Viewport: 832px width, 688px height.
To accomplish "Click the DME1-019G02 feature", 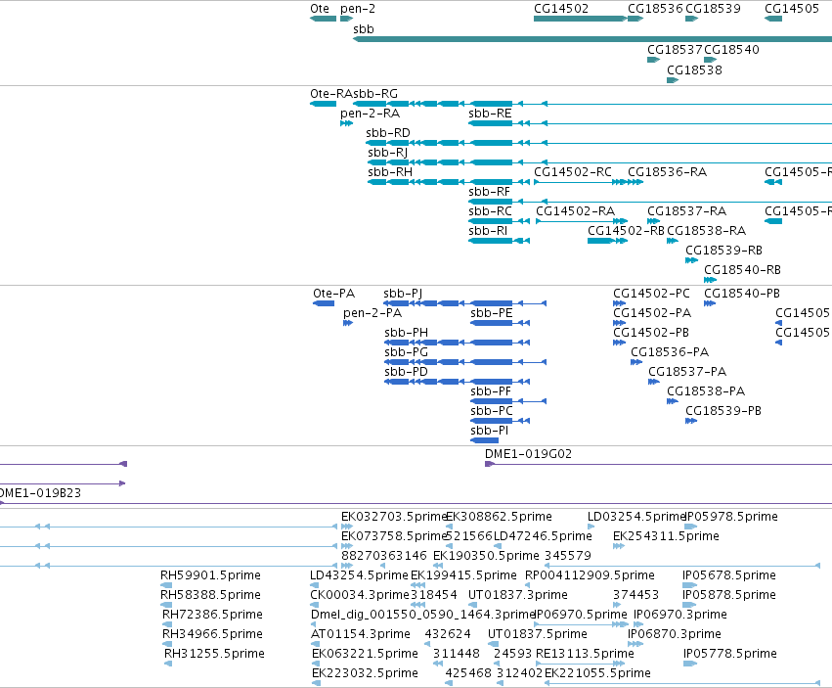I will [659, 464].
